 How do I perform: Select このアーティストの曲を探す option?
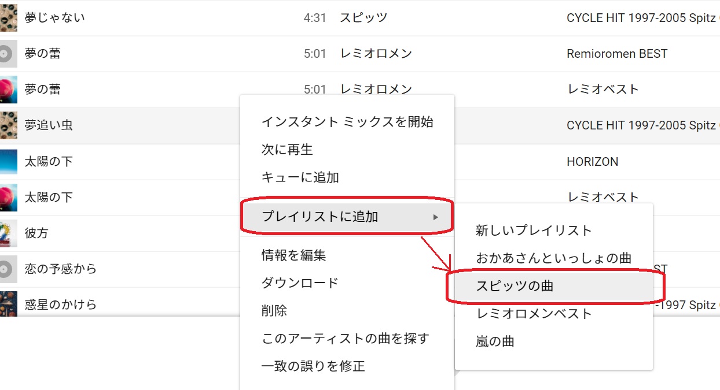346,339
